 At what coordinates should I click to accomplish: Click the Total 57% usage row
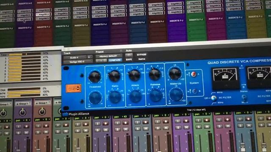click(25, 54)
